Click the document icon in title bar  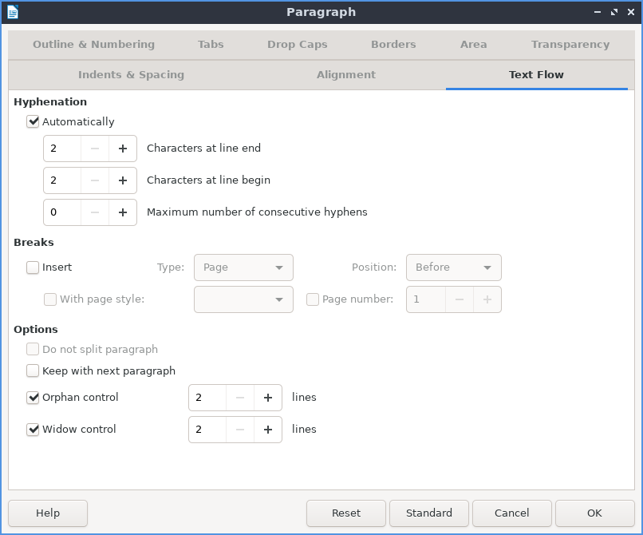point(13,12)
